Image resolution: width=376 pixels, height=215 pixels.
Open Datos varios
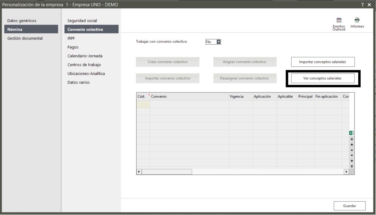pos(79,82)
